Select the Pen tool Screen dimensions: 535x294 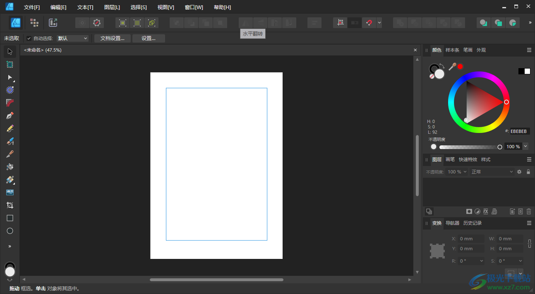pyautogui.click(x=10, y=115)
